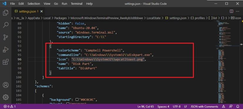Click Local in the breadcrumb path

pyautogui.click(x=47, y=18)
